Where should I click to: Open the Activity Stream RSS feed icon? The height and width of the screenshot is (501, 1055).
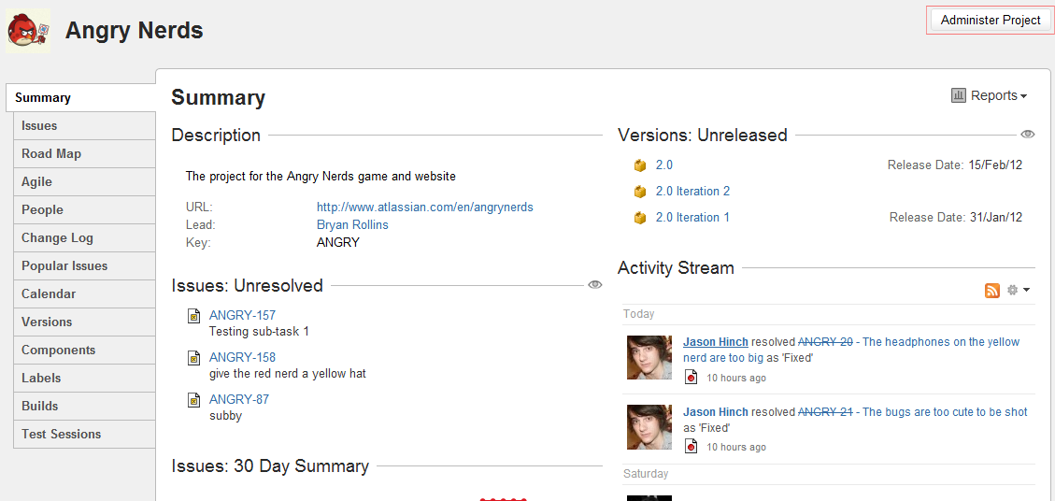pos(991,291)
